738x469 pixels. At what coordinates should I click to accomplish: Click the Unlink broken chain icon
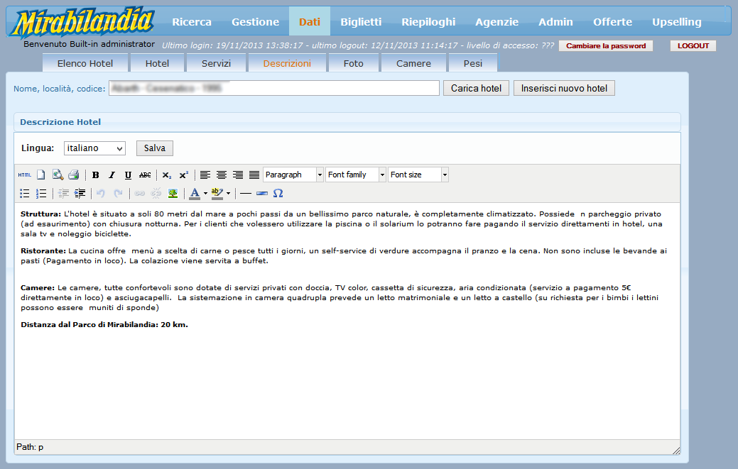click(x=156, y=193)
